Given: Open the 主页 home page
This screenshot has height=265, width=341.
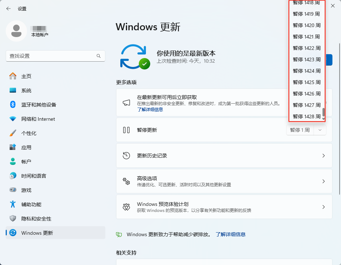Looking at the screenshot, I should point(56,76).
